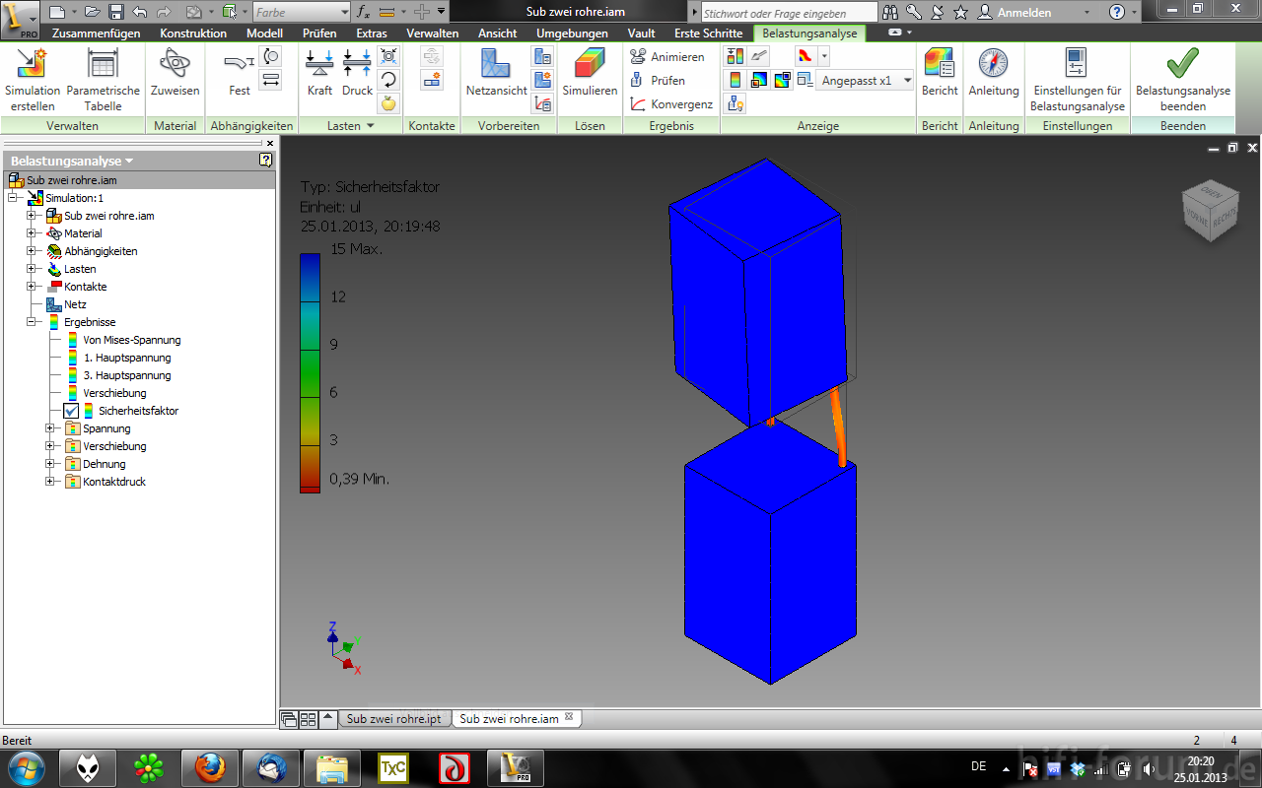The width and height of the screenshot is (1262, 788).
Task: Collapse the Ergebnisse tree node
Action: point(32,322)
